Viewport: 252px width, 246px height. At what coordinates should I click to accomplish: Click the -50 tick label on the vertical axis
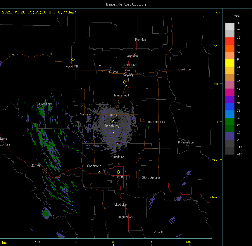(x=215, y=160)
